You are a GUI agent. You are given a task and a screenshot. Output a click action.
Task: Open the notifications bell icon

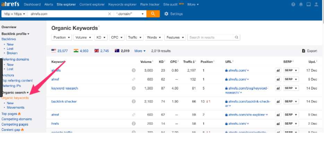point(301,5)
